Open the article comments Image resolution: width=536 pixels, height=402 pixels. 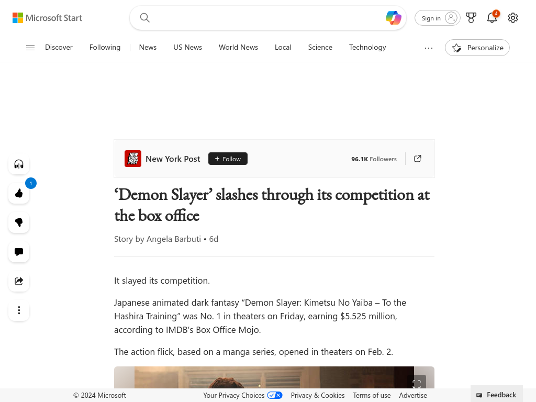click(19, 252)
